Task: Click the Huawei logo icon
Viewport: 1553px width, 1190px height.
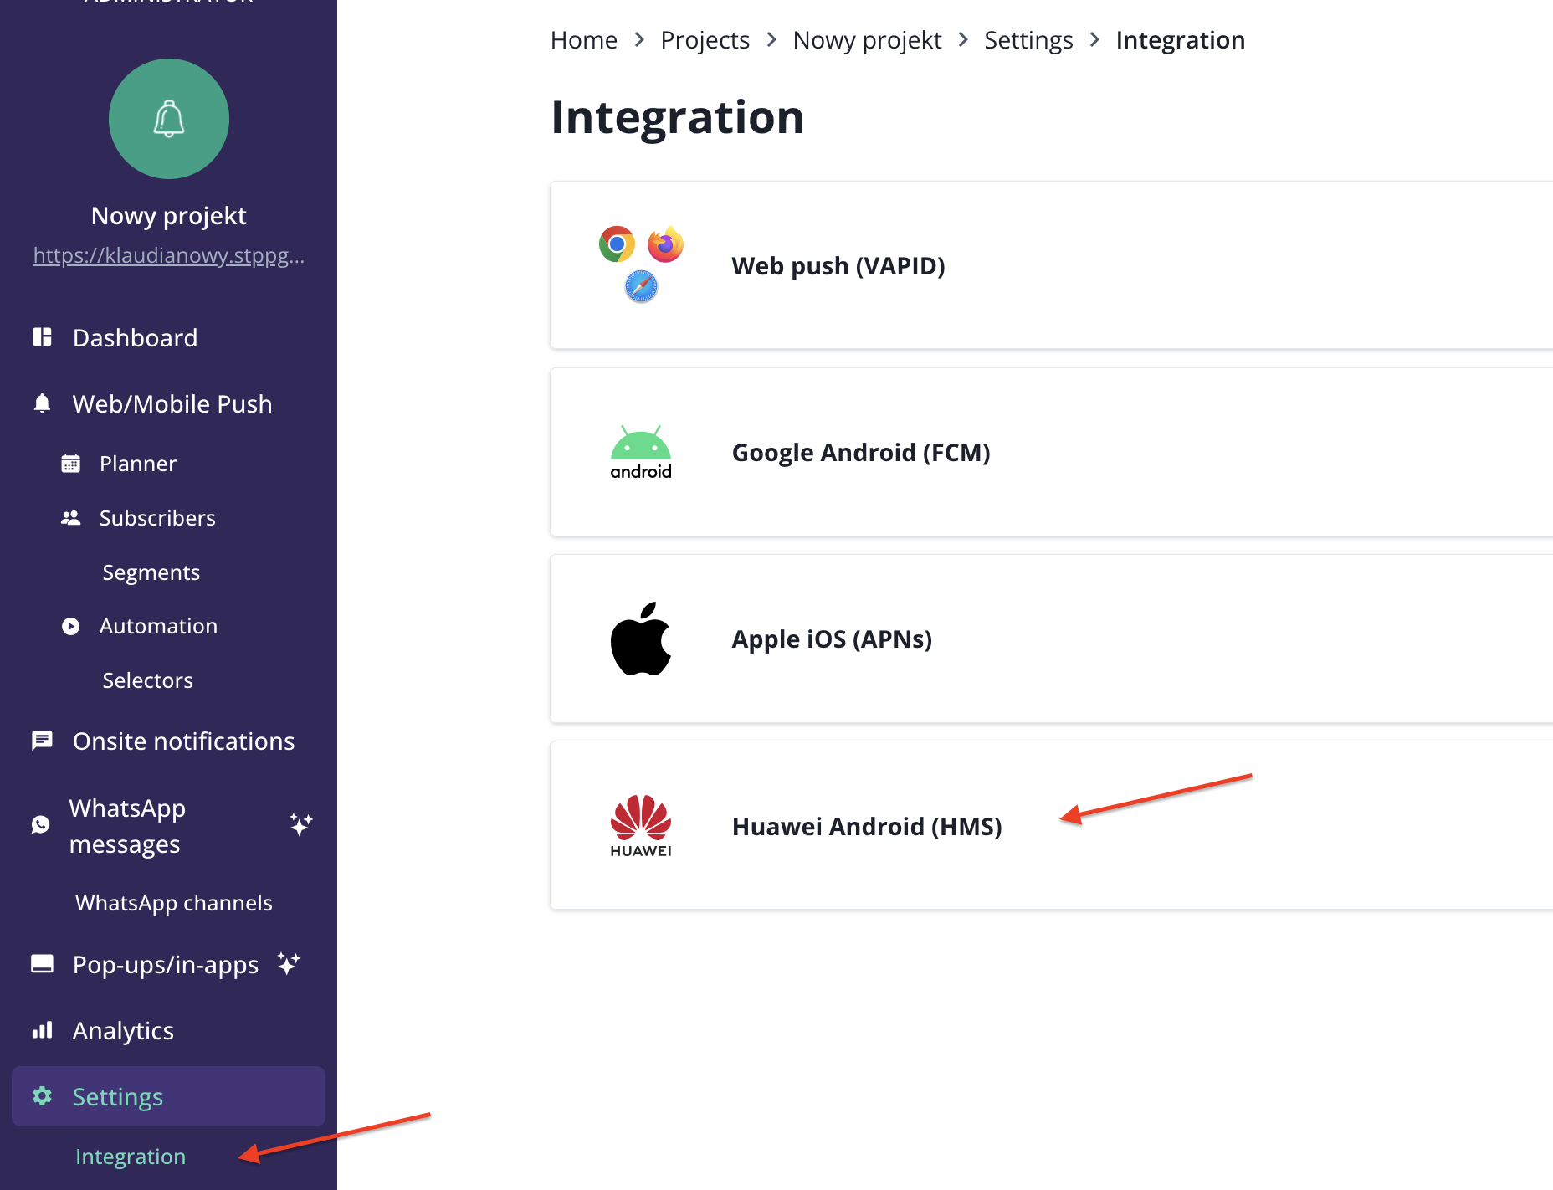Action: [x=641, y=825]
